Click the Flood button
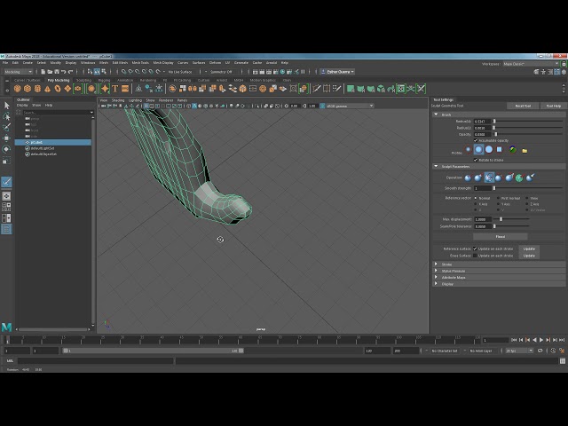568x426 pixels. click(501, 237)
